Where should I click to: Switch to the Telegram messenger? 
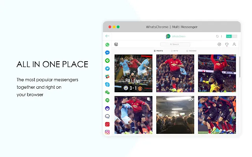point(107,69)
